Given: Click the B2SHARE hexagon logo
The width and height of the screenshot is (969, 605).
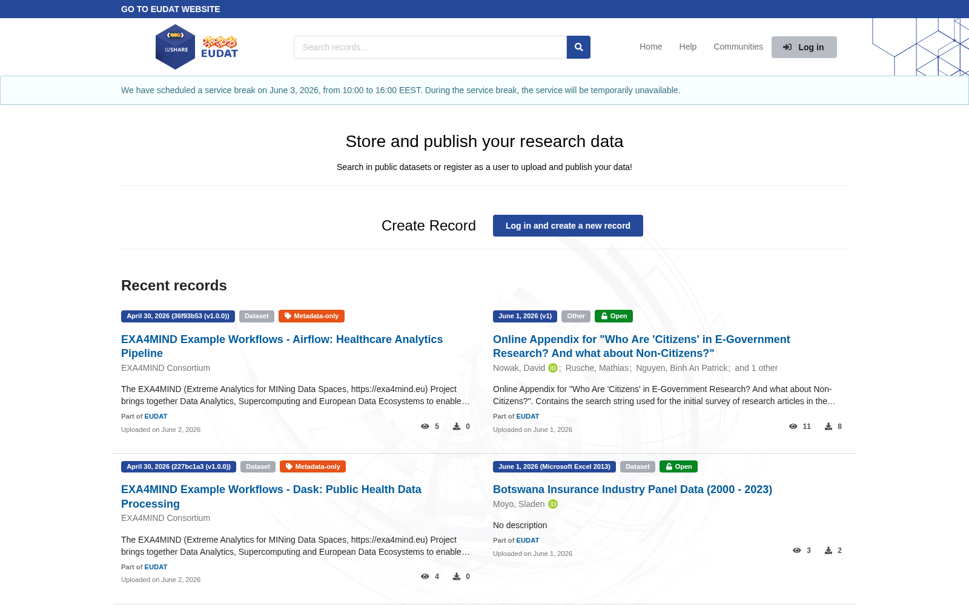Looking at the screenshot, I should click(175, 47).
